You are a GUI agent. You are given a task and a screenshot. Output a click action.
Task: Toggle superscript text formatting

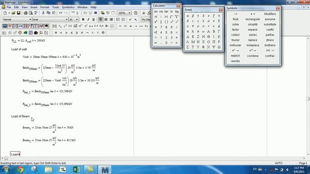coord(130,19)
